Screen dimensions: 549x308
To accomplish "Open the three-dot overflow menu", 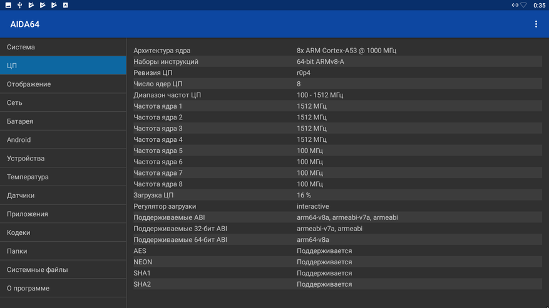I will coord(536,24).
